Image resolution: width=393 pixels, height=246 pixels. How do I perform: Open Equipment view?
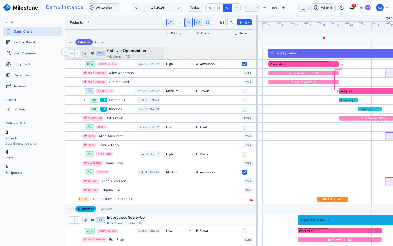pyautogui.click(x=32, y=64)
